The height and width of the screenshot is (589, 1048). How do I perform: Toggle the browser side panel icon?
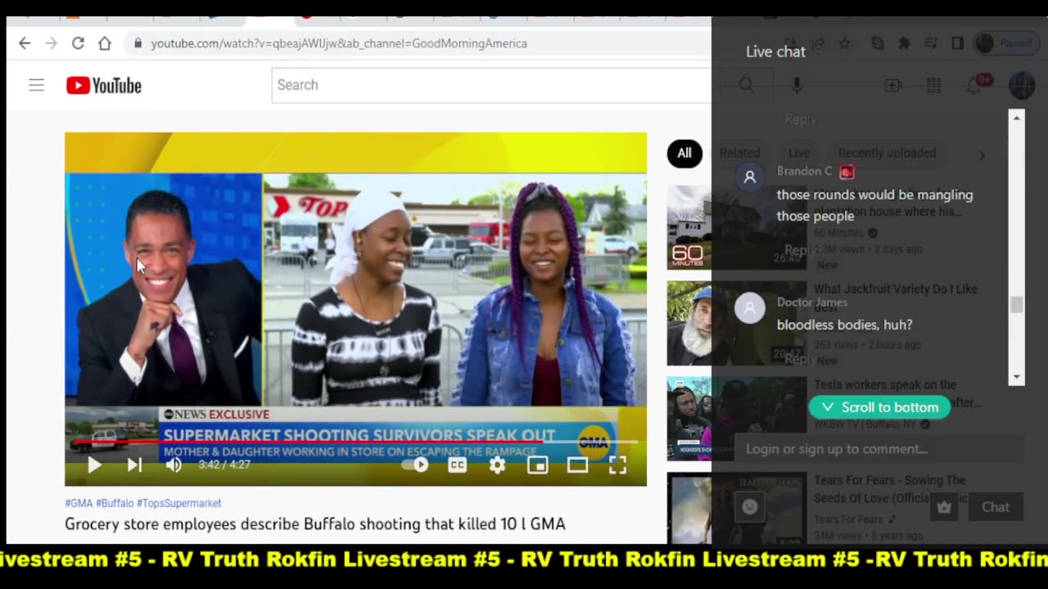957,43
